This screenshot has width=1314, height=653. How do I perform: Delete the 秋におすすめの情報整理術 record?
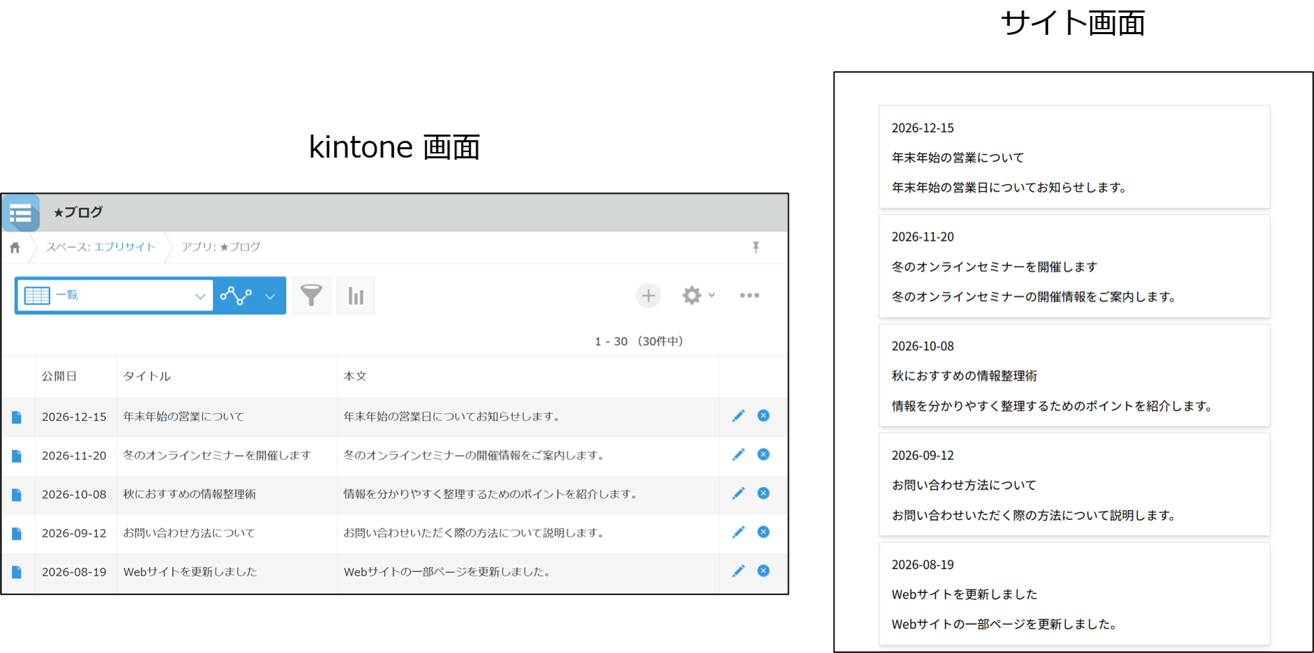[764, 493]
